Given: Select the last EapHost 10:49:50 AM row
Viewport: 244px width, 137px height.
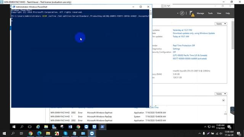Looking at the screenshot, I should click(x=108, y=121).
